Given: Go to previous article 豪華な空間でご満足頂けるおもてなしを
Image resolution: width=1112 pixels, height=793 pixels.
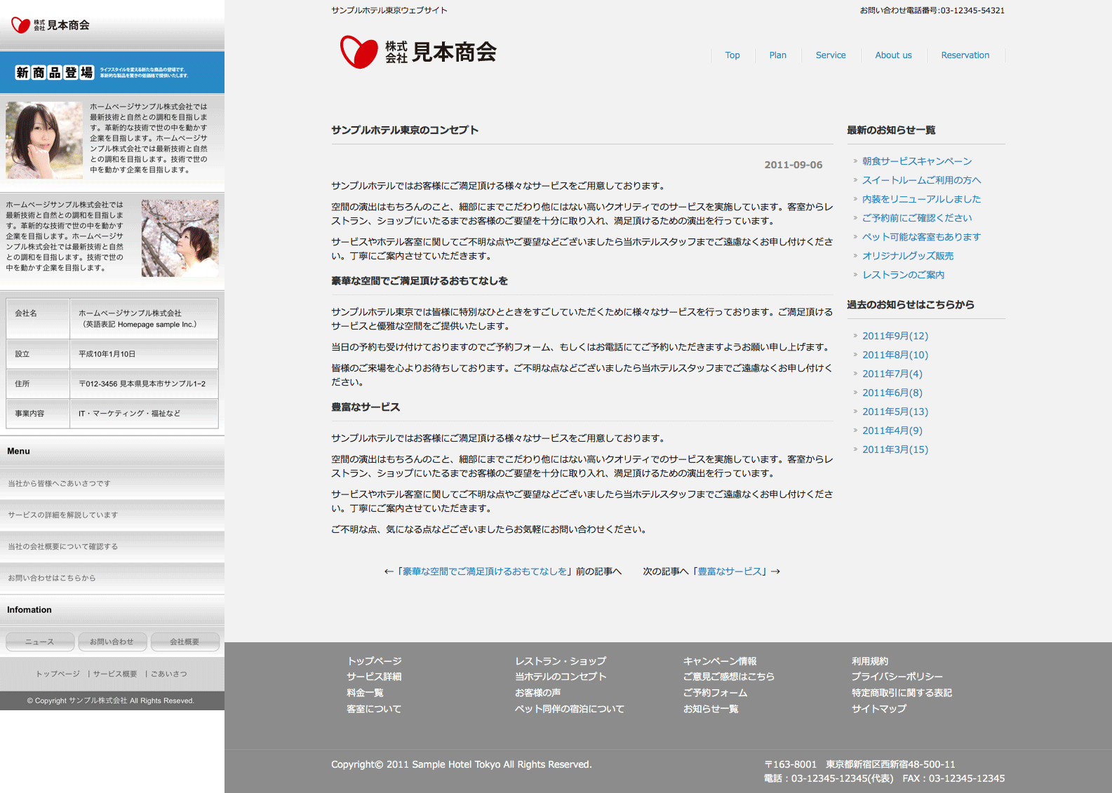Looking at the screenshot, I should [484, 571].
